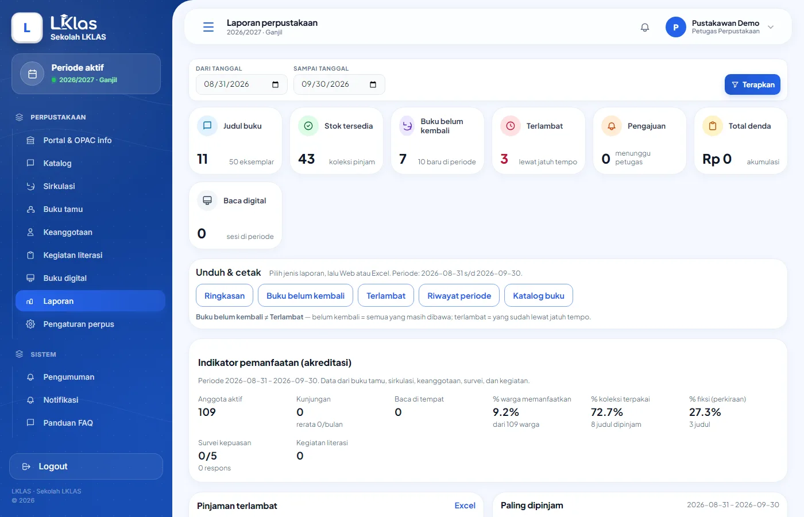Select the Buku belum kembali report button

point(306,296)
